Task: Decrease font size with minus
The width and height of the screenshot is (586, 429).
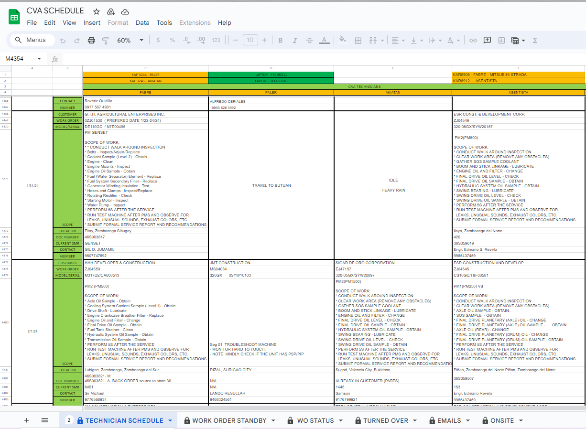Action: pos(236,40)
